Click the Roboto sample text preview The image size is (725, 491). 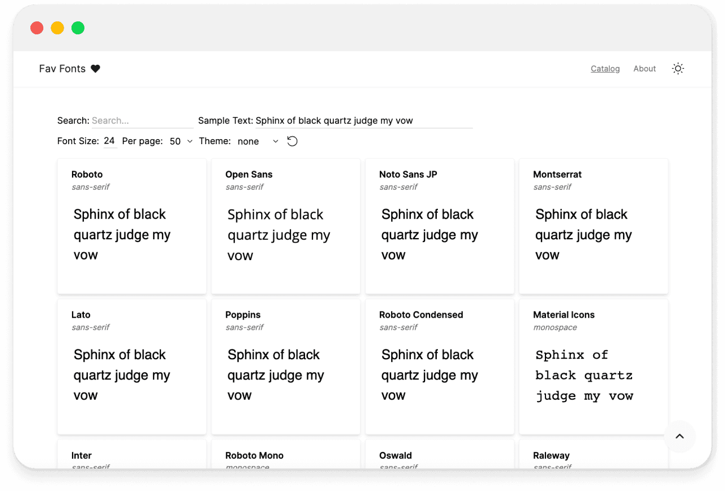coord(122,235)
